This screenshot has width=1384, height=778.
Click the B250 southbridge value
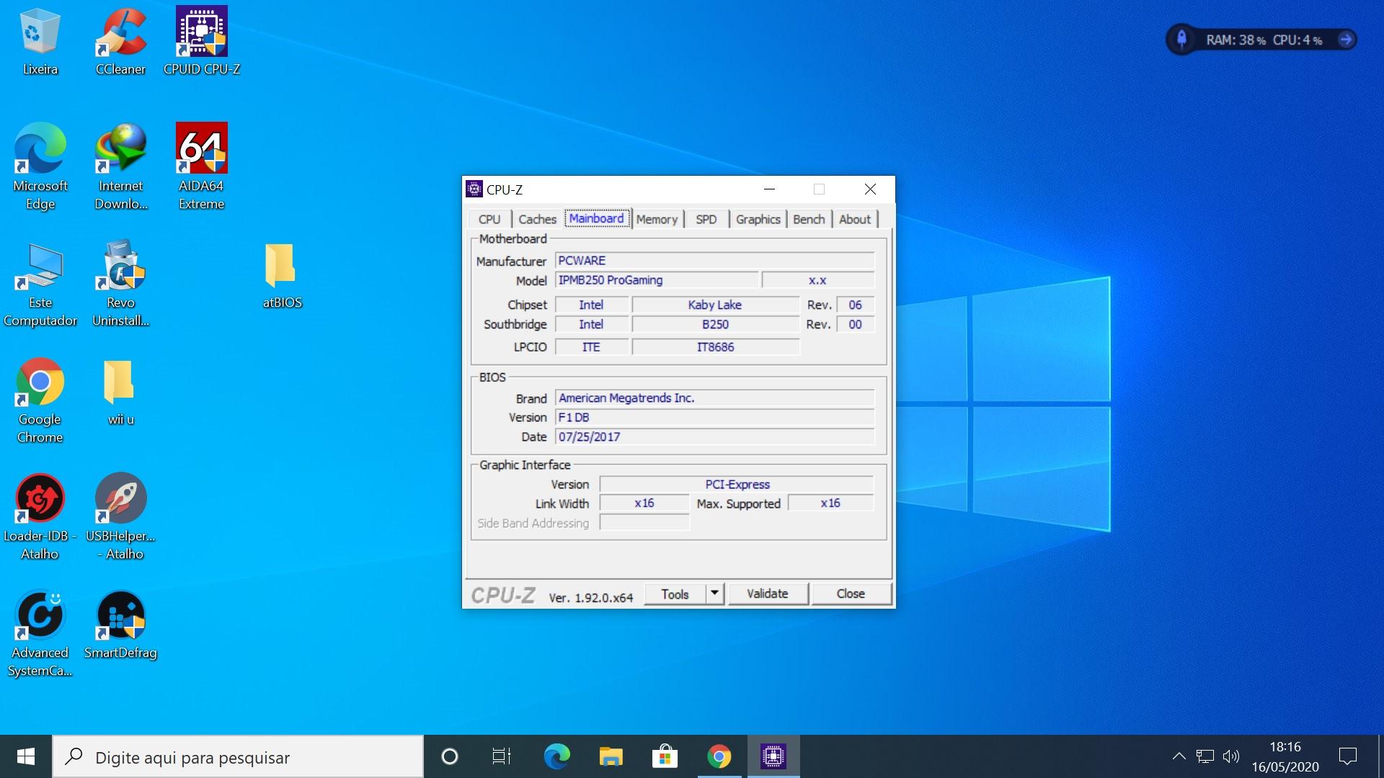[716, 325]
